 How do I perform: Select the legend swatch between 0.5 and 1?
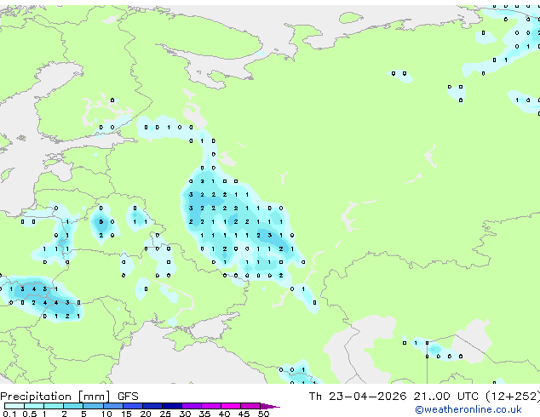34,406
